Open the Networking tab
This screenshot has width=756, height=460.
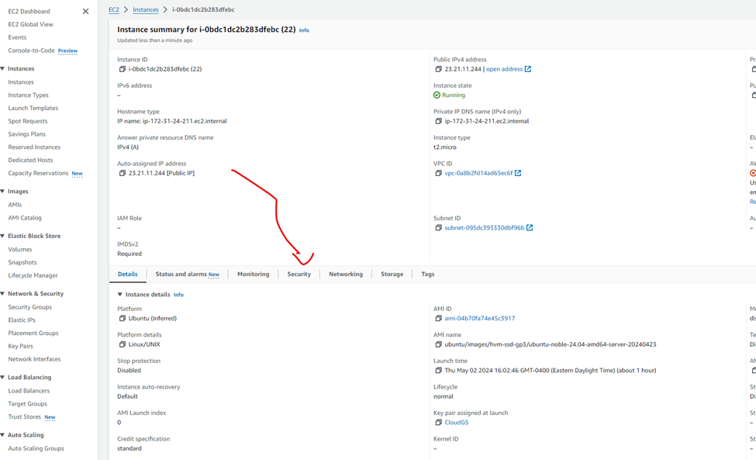click(x=346, y=274)
